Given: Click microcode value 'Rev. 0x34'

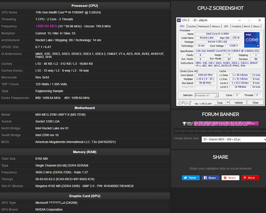Looking at the screenshot, I should [x=42, y=77].
